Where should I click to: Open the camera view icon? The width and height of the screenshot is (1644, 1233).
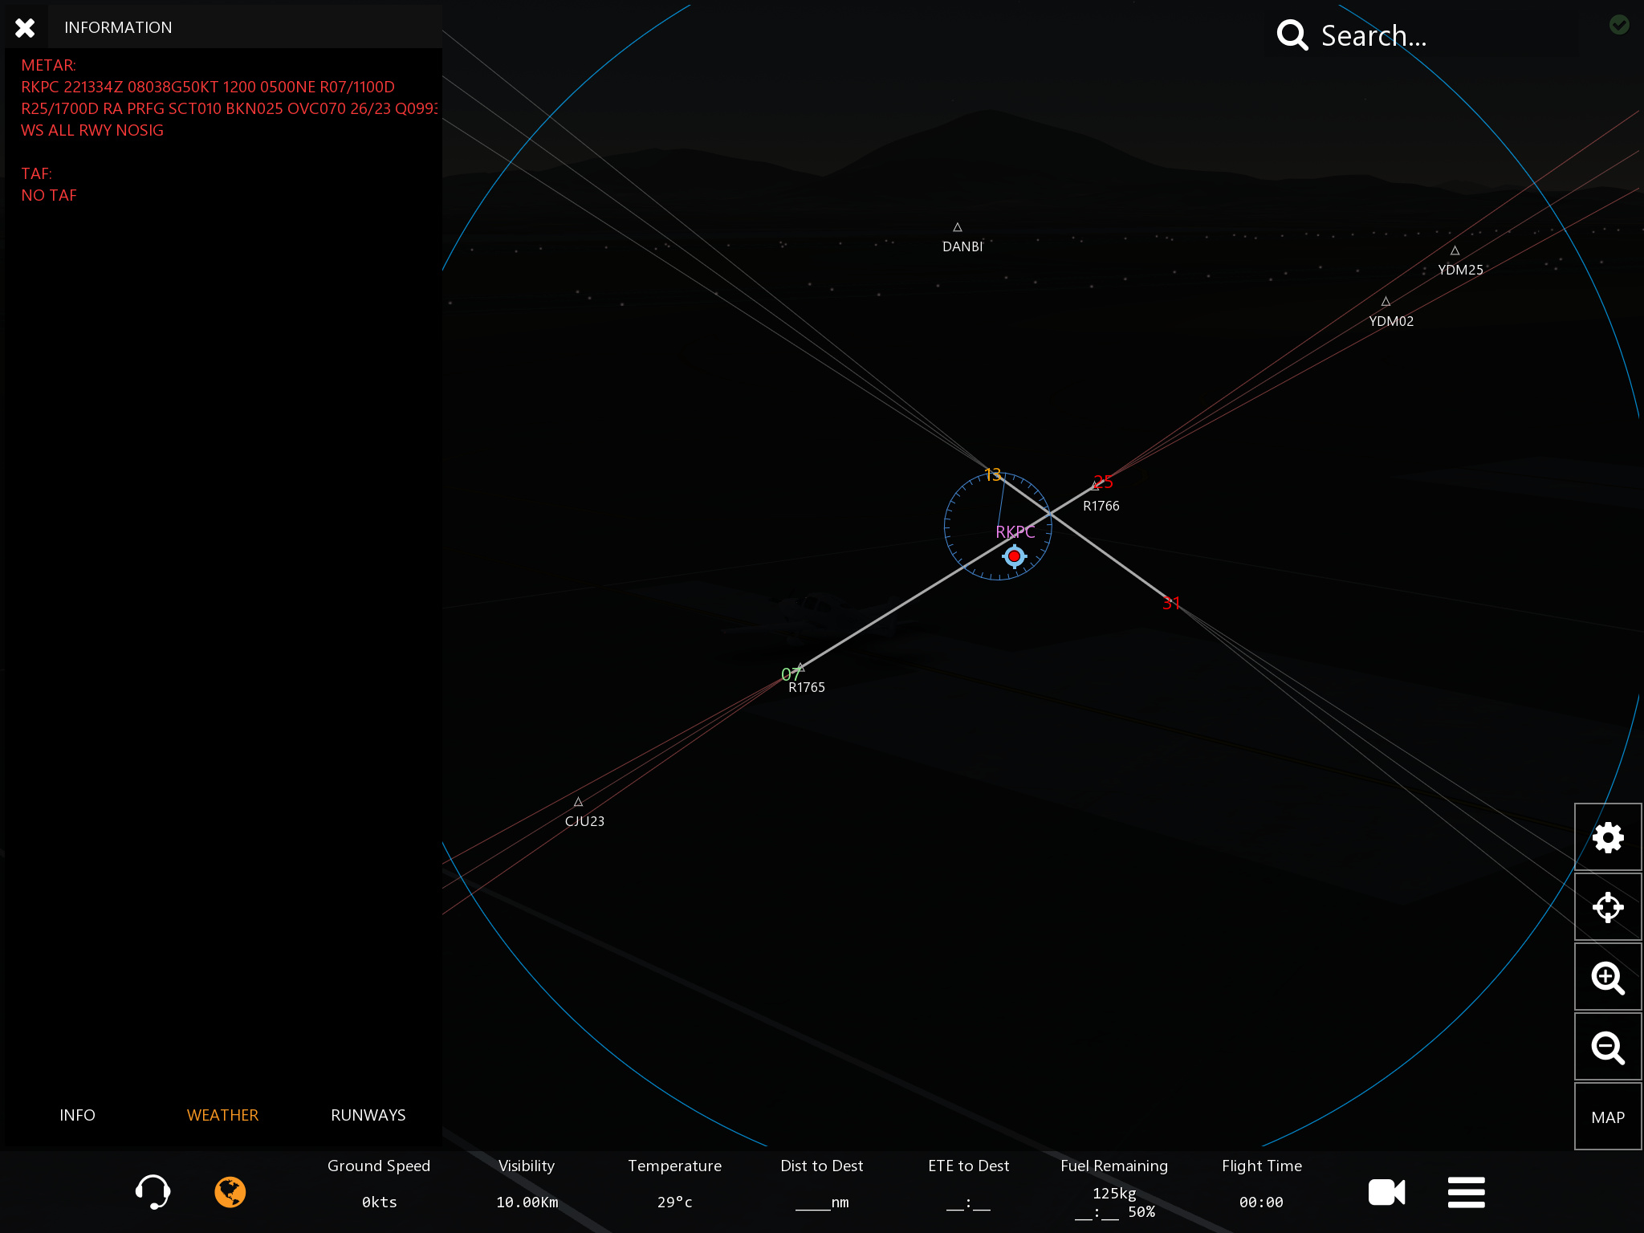tap(1386, 1192)
